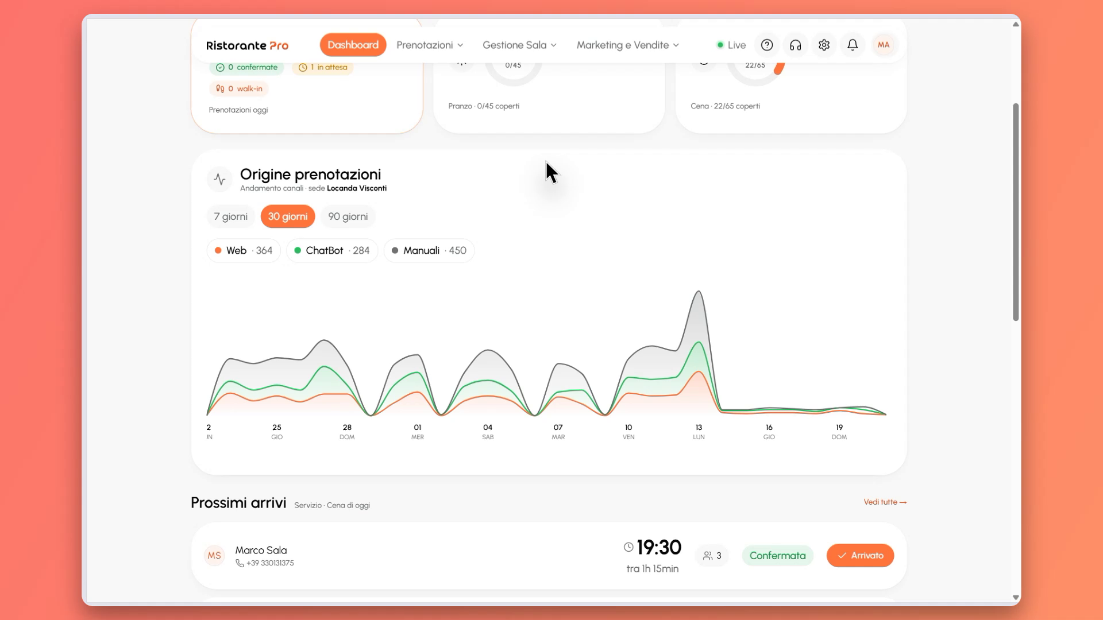
Task: Select the 7 giorni range
Action: click(x=230, y=216)
